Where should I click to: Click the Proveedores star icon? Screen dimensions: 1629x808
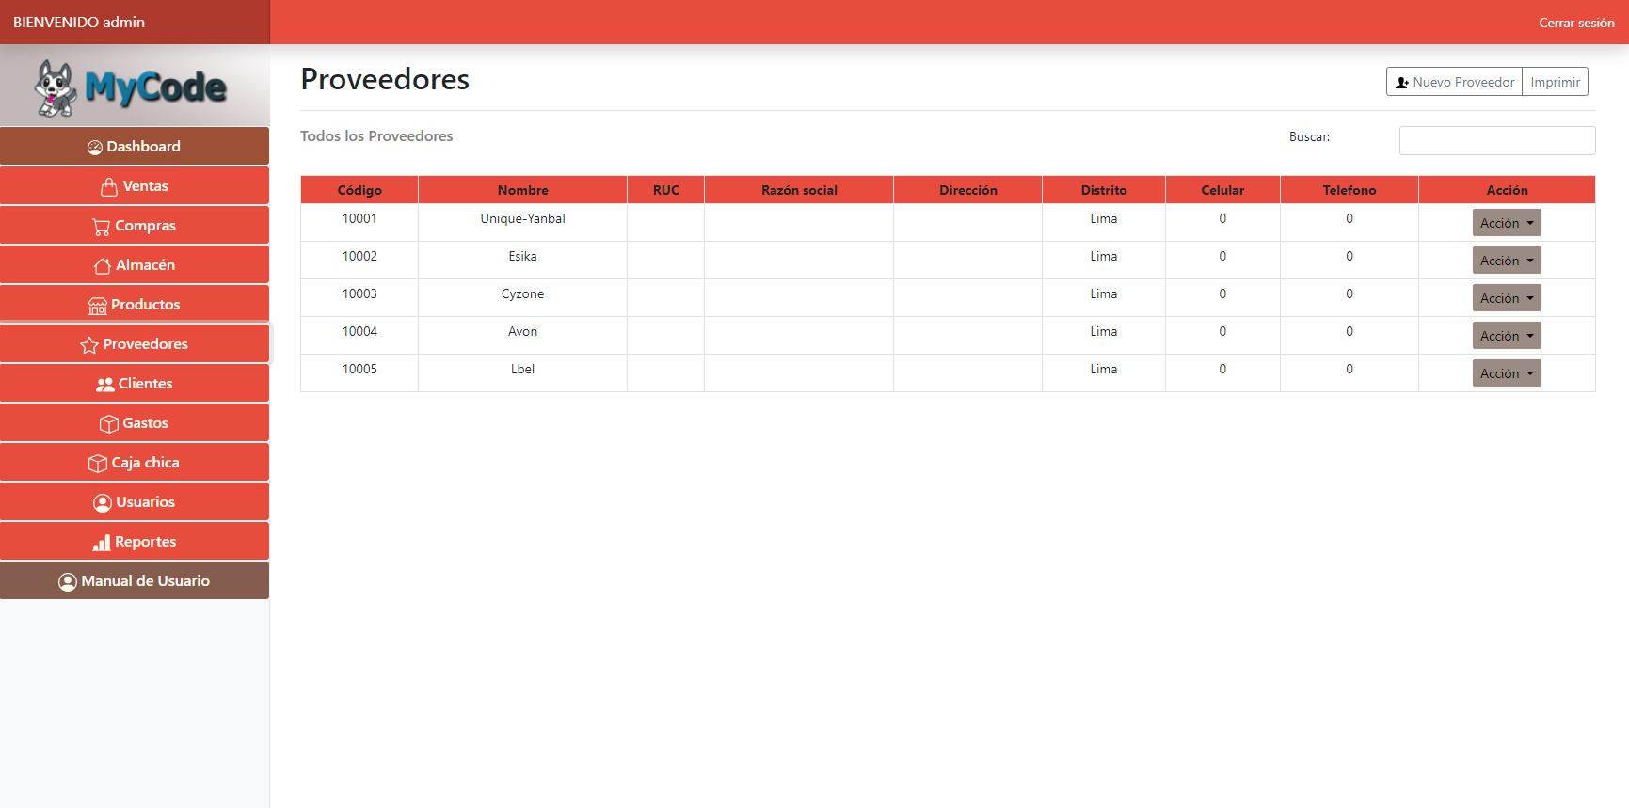[89, 345]
